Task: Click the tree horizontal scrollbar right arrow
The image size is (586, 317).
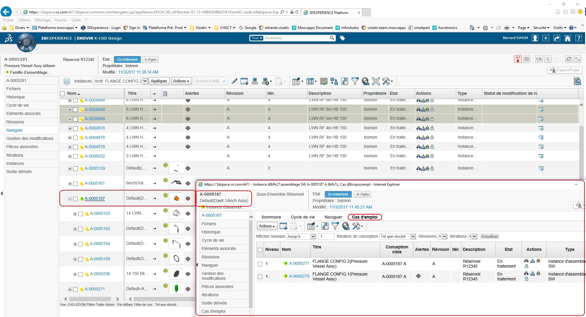Action: click(117, 299)
